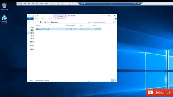Viewport: 173px width, 97px height.
Task: Open the Recycle Bin desktop icon
Action: (x=4, y=7)
